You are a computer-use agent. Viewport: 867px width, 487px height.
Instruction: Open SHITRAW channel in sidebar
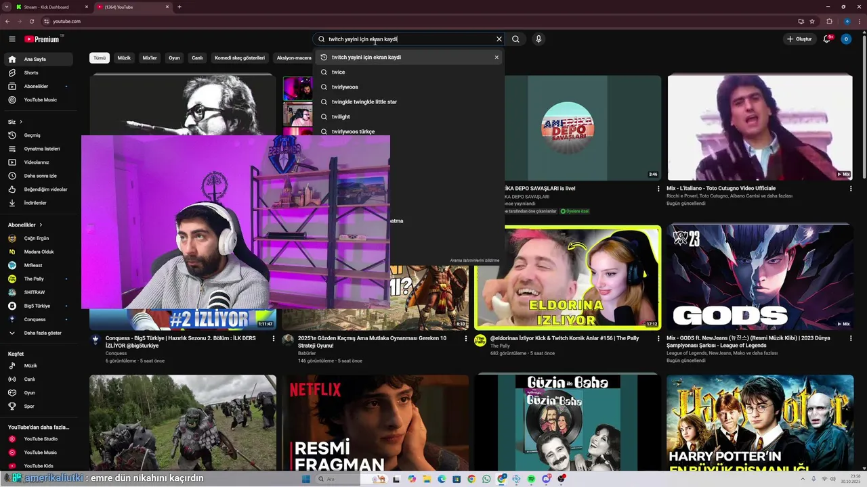click(39, 292)
